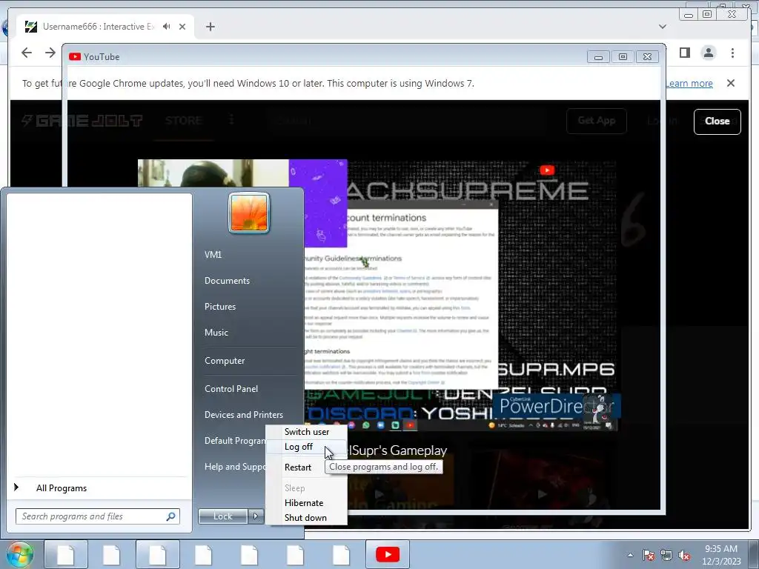Choose Shut down option
This screenshot has width=759, height=569.
[306, 518]
